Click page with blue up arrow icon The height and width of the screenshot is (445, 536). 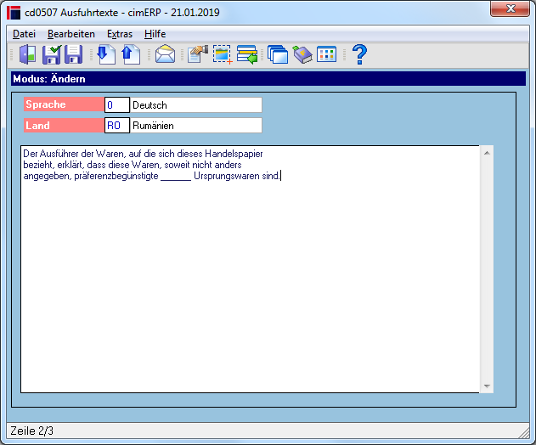[x=132, y=54]
